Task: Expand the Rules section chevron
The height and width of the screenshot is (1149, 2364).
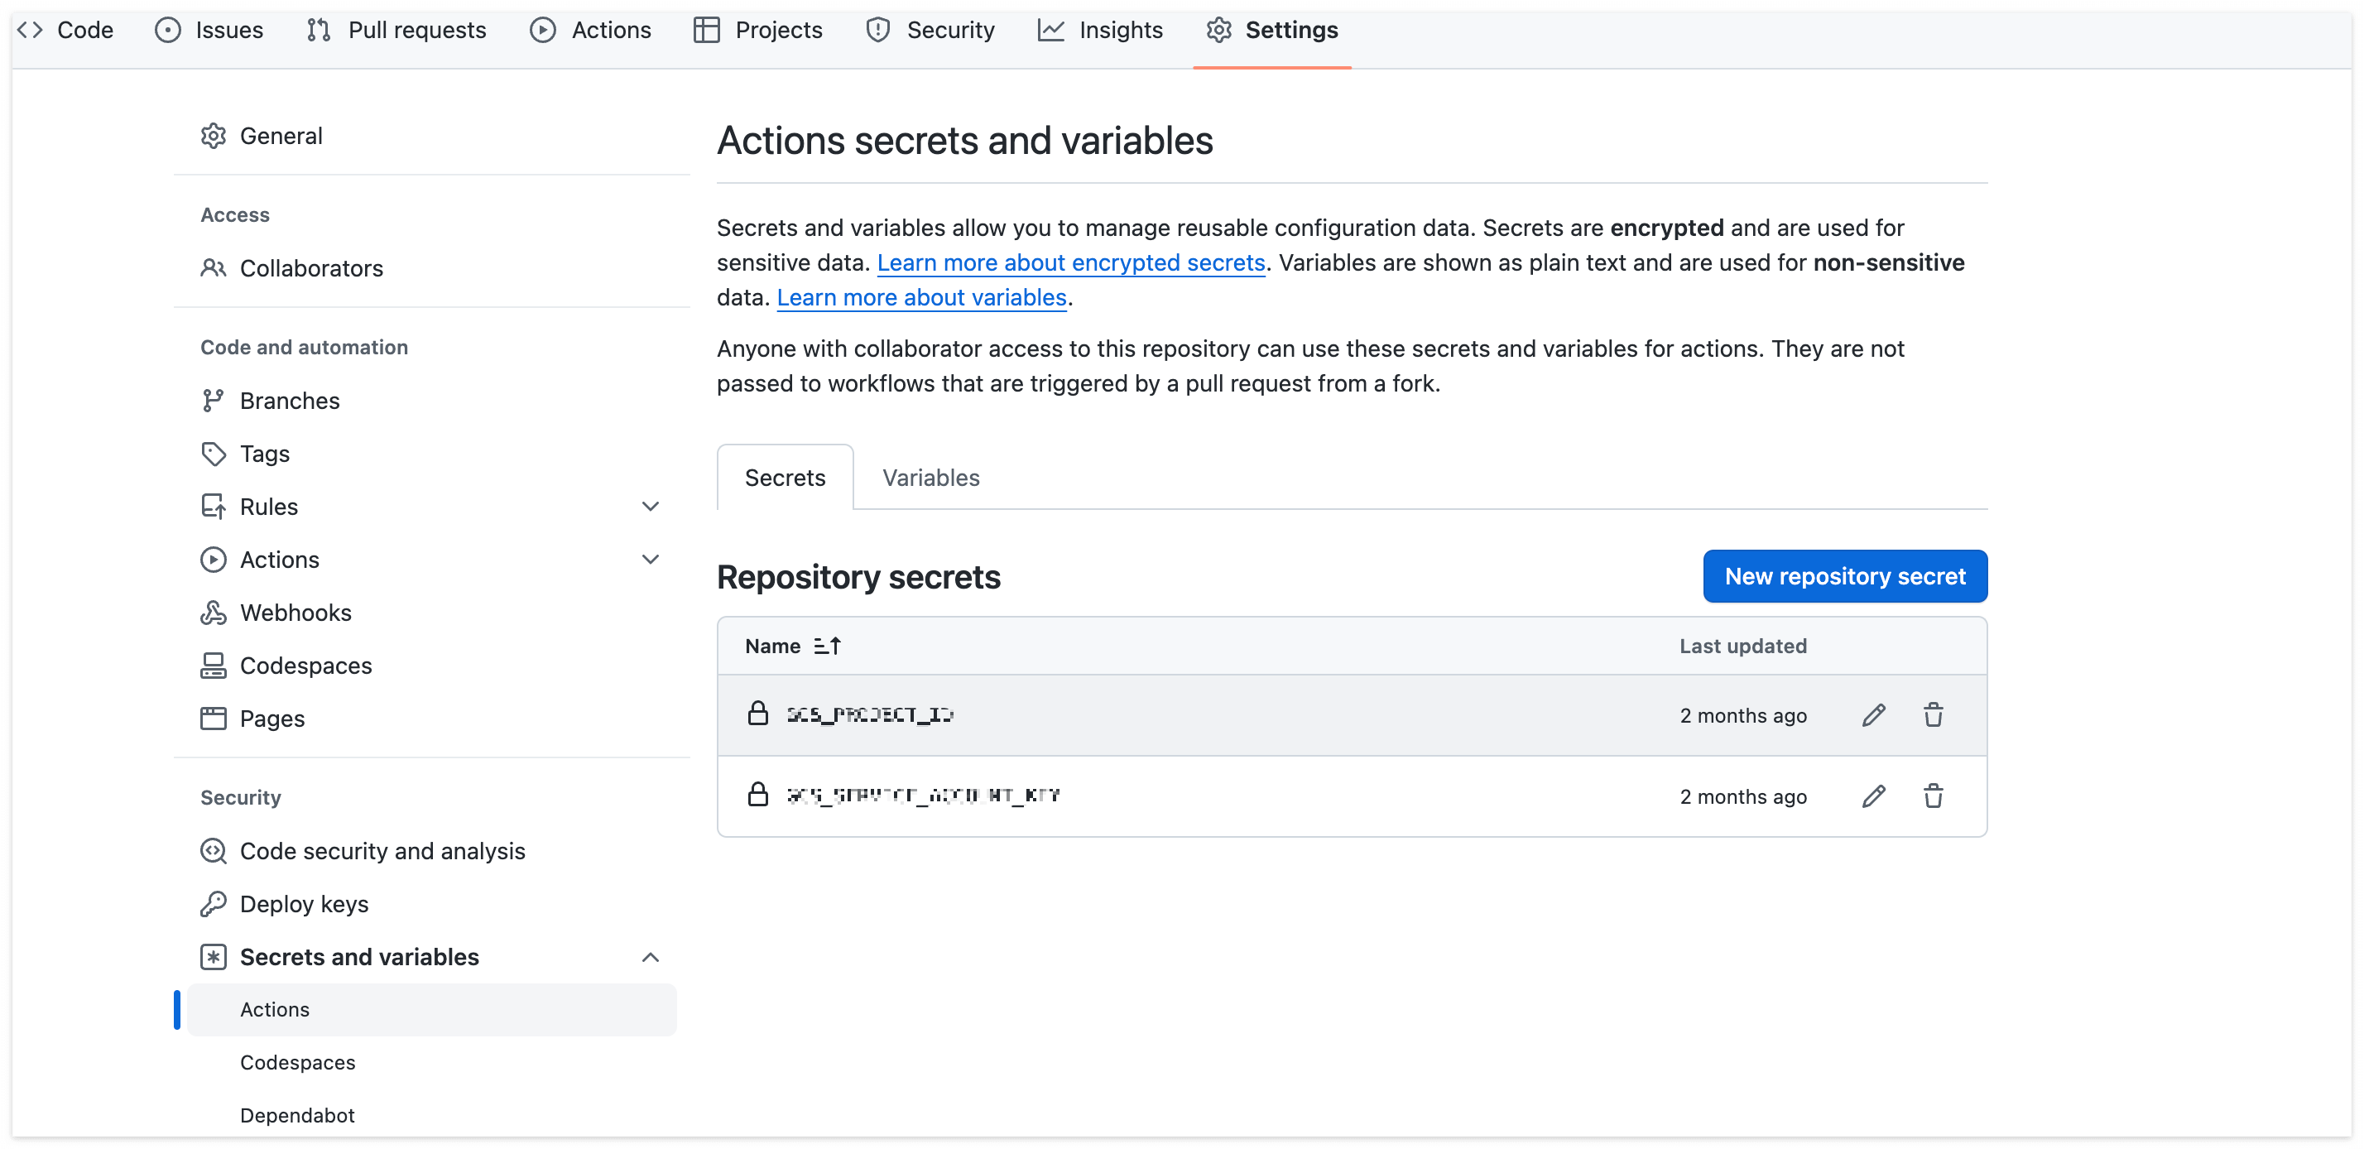Action: tap(650, 507)
